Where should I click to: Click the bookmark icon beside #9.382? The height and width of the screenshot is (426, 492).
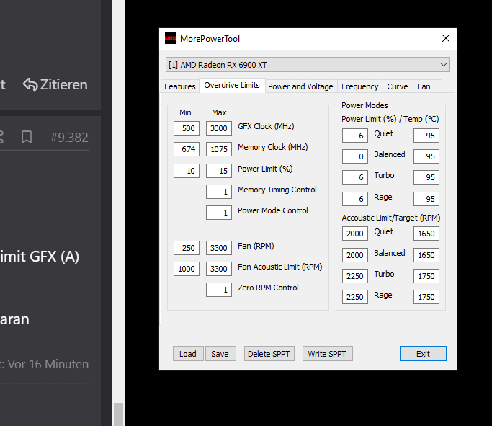click(27, 137)
